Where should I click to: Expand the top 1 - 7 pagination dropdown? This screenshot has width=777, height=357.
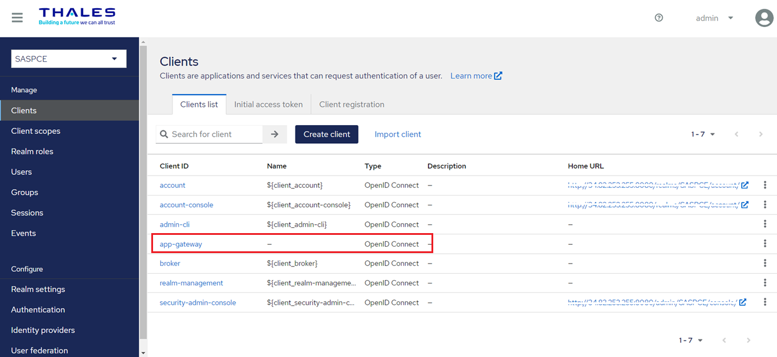pos(703,134)
